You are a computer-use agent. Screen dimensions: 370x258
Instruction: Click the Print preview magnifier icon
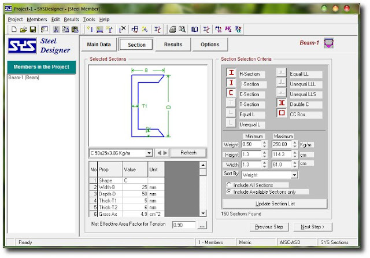pyautogui.click(x=182, y=30)
